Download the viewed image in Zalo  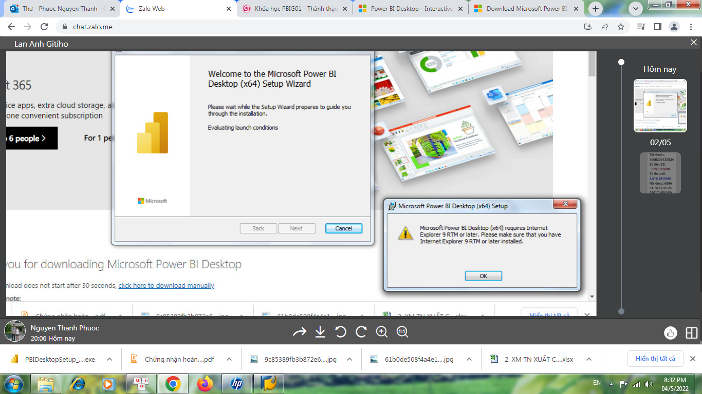click(x=320, y=332)
